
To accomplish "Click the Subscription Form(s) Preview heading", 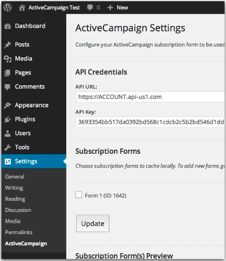I will (124, 256).
